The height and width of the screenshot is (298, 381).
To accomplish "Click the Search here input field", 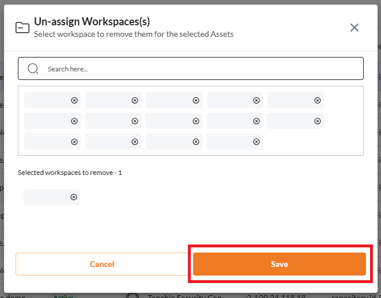I will 191,68.
